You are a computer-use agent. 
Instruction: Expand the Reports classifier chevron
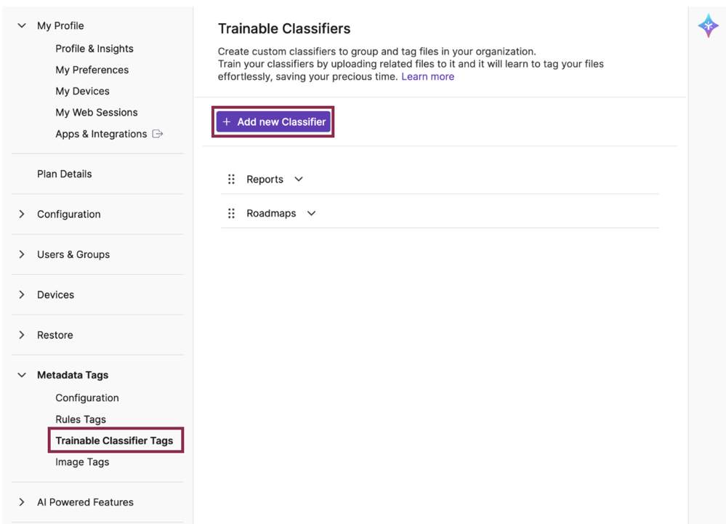click(x=299, y=179)
